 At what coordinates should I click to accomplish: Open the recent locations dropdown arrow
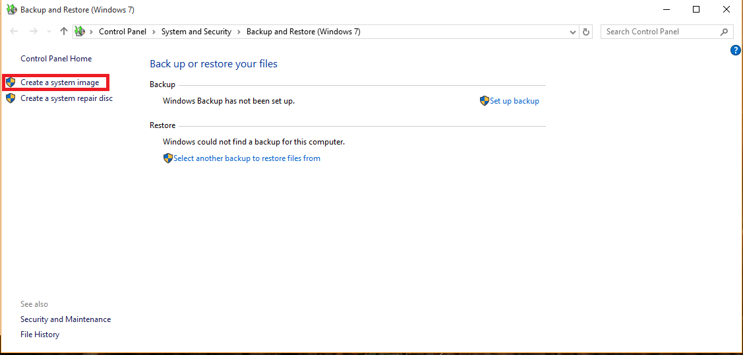click(49, 32)
